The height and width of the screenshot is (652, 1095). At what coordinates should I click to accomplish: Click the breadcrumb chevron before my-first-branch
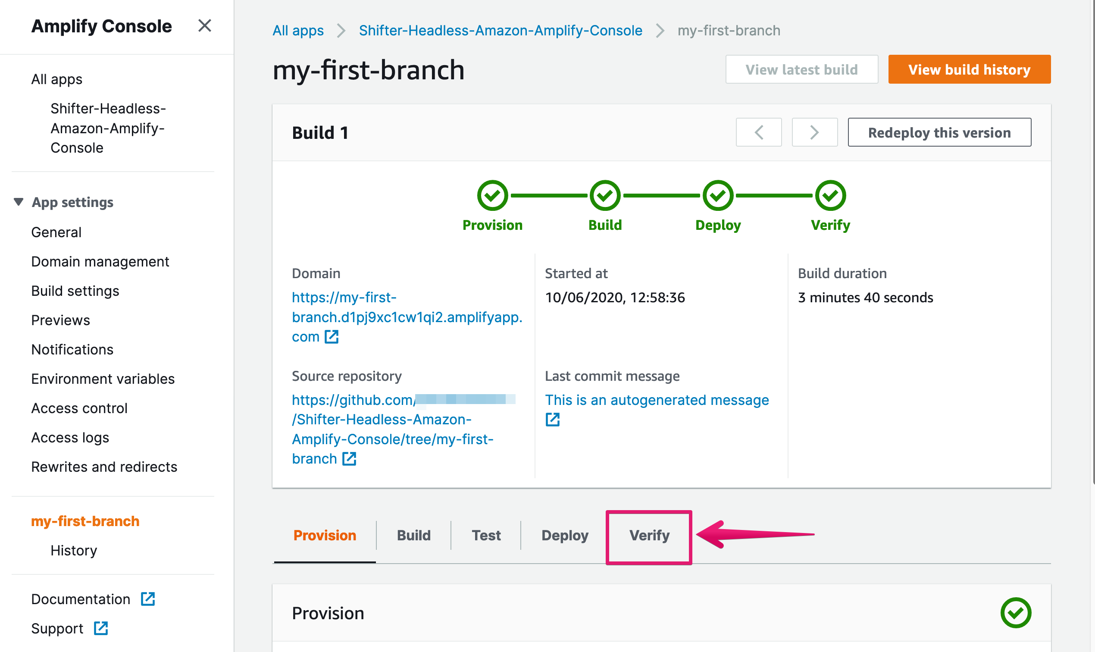click(x=660, y=31)
